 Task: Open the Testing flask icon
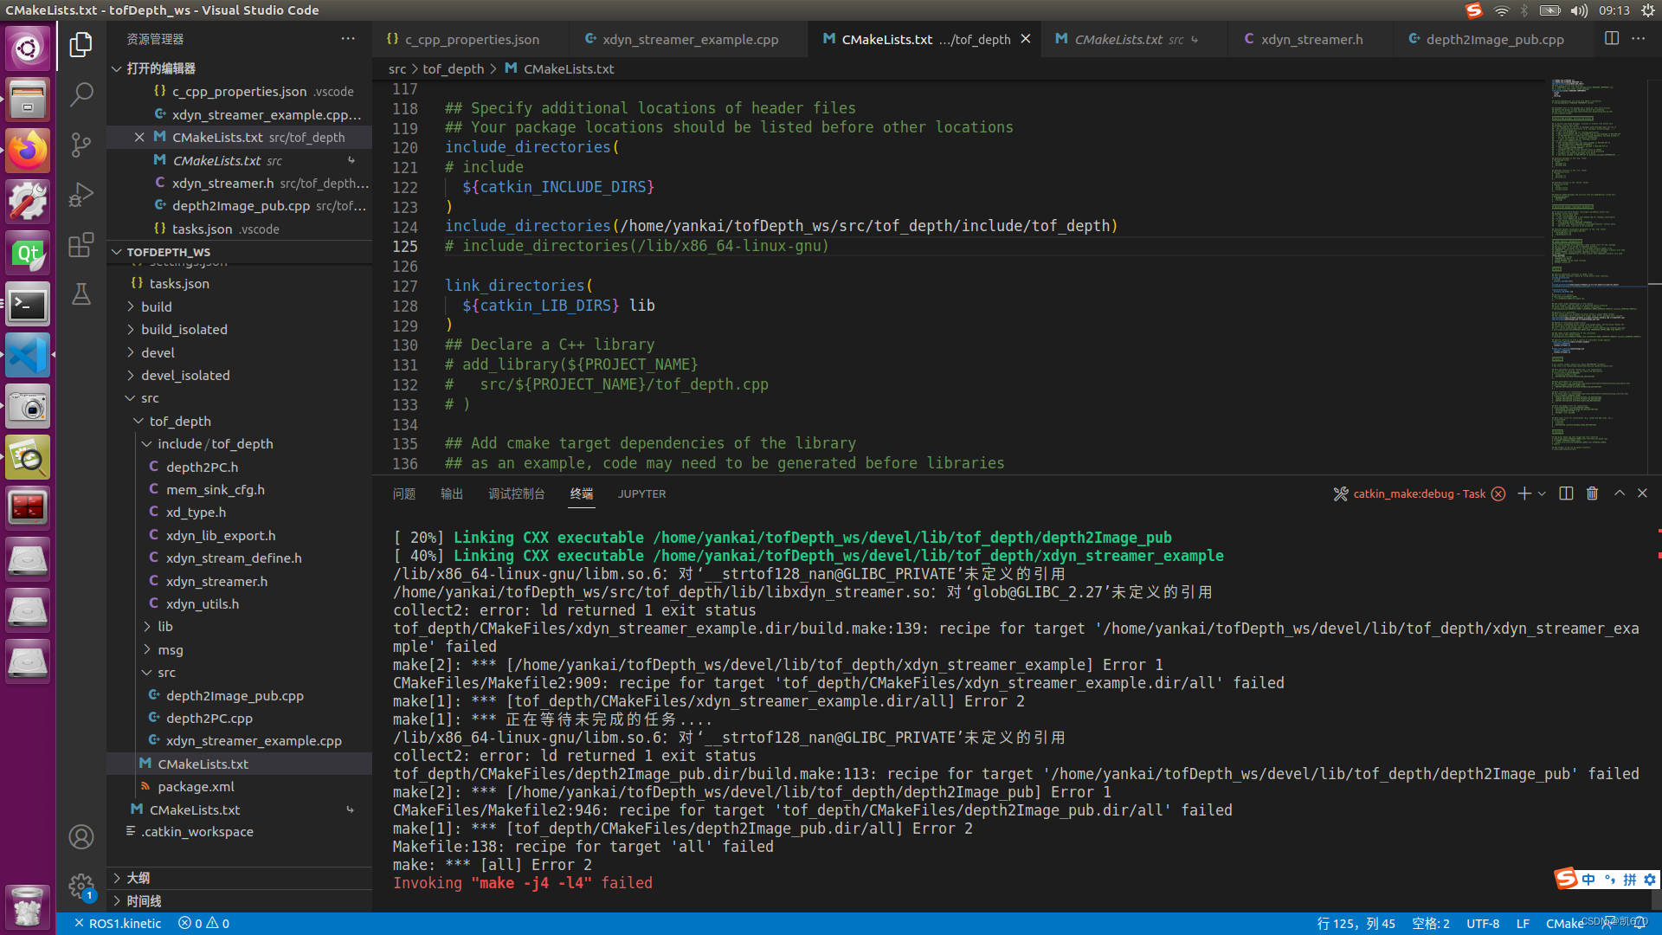(x=81, y=295)
